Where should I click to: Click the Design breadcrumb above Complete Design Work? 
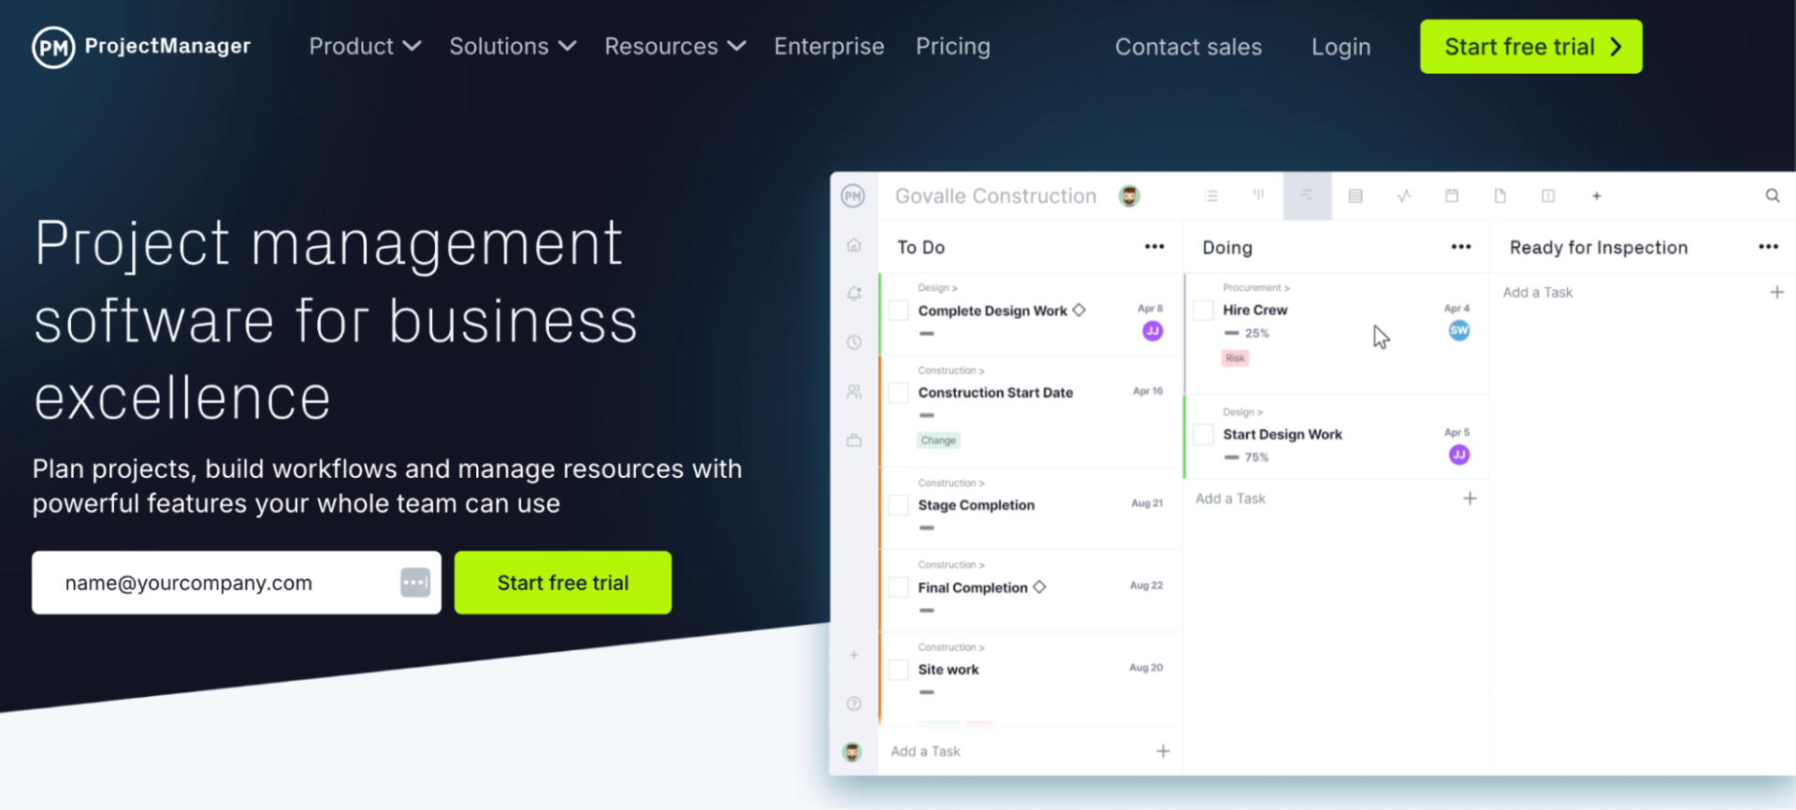(937, 288)
